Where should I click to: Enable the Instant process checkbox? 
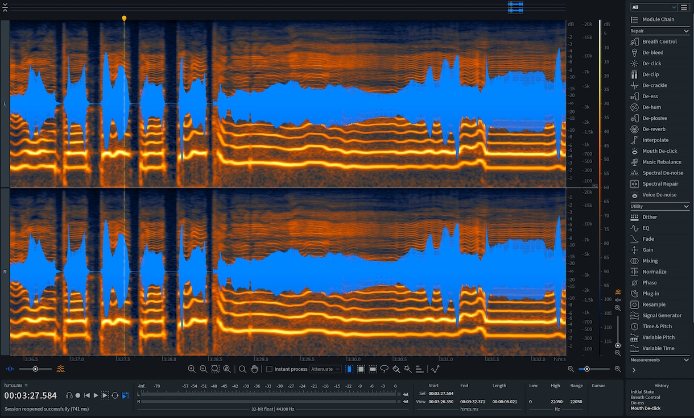[x=269, y=369]
